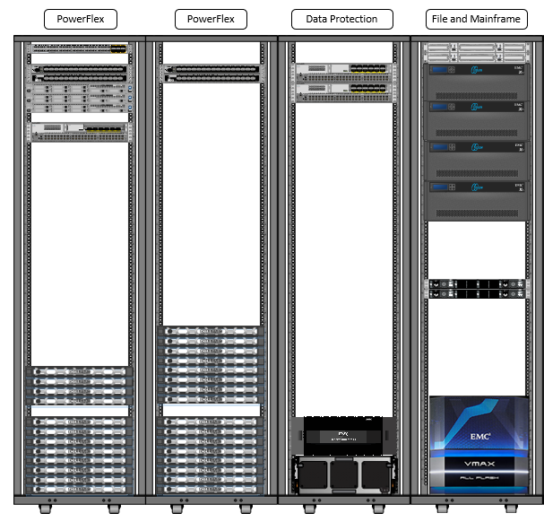The width and height of the screenshot is (544, 522).
Task: Click the gray top unit in File and Mainframe rack
Action: coord(476,52)
